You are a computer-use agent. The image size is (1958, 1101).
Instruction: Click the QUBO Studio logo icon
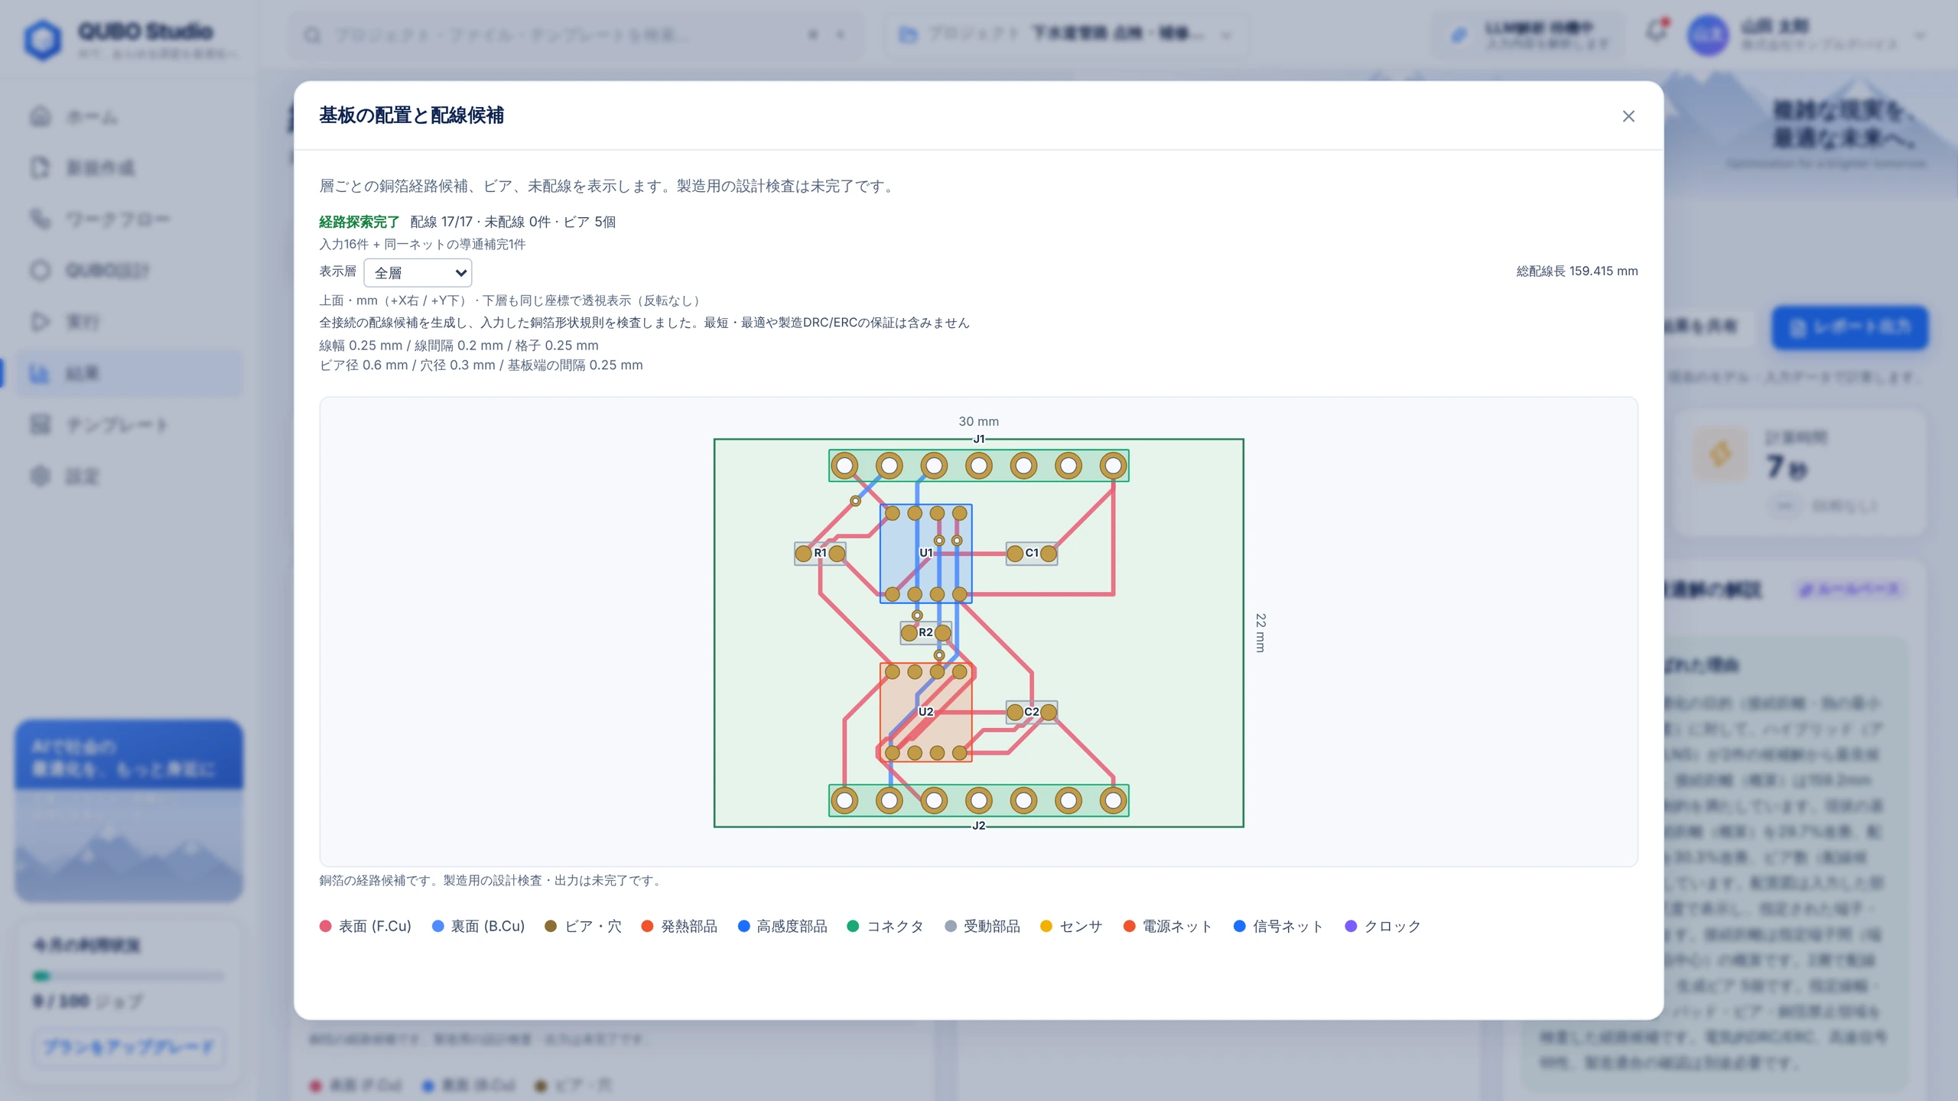click(42, 38)
